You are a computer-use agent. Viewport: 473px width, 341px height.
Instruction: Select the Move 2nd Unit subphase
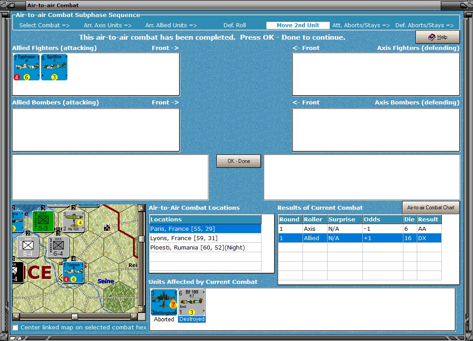(x=298, y=25)
